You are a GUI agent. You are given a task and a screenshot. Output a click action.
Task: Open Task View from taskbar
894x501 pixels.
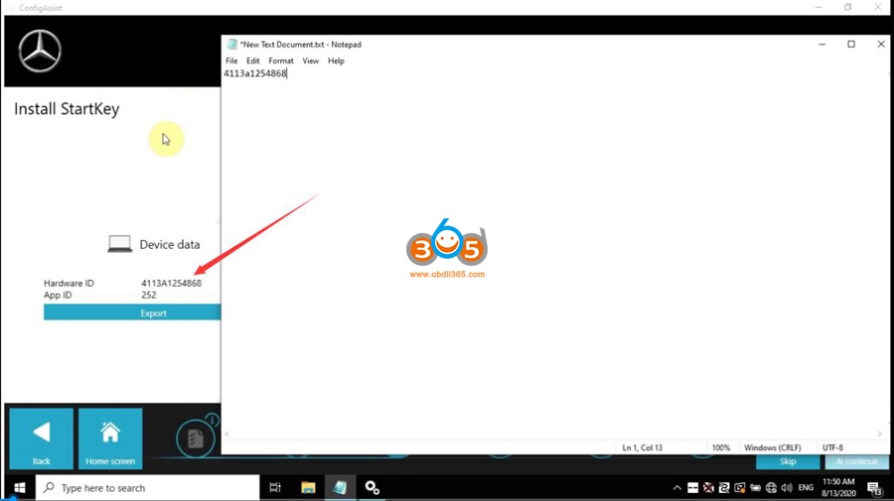tap(275, 488)
